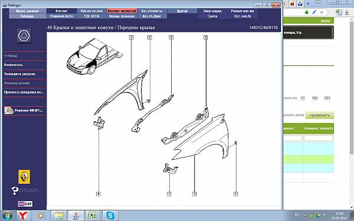Open the Контакт tab
Screen dimensions: 354x221
click(x=61, y=11)
